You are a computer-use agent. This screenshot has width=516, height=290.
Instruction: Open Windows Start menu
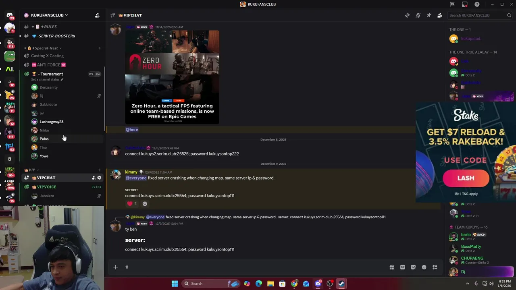175,284
